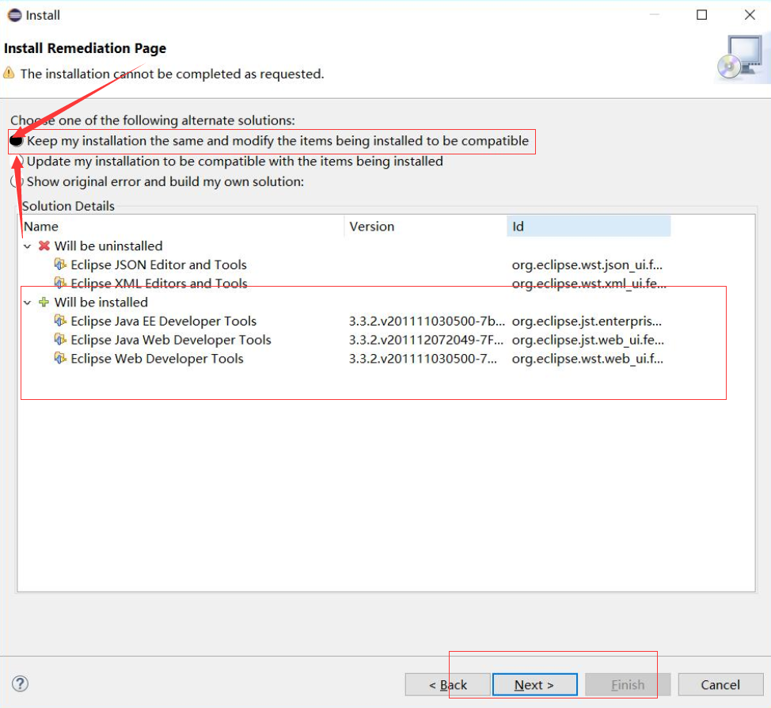The height and width of the screenshot is (708, 771).
Task: Maximize the Install window
Action: coord(701,15)
